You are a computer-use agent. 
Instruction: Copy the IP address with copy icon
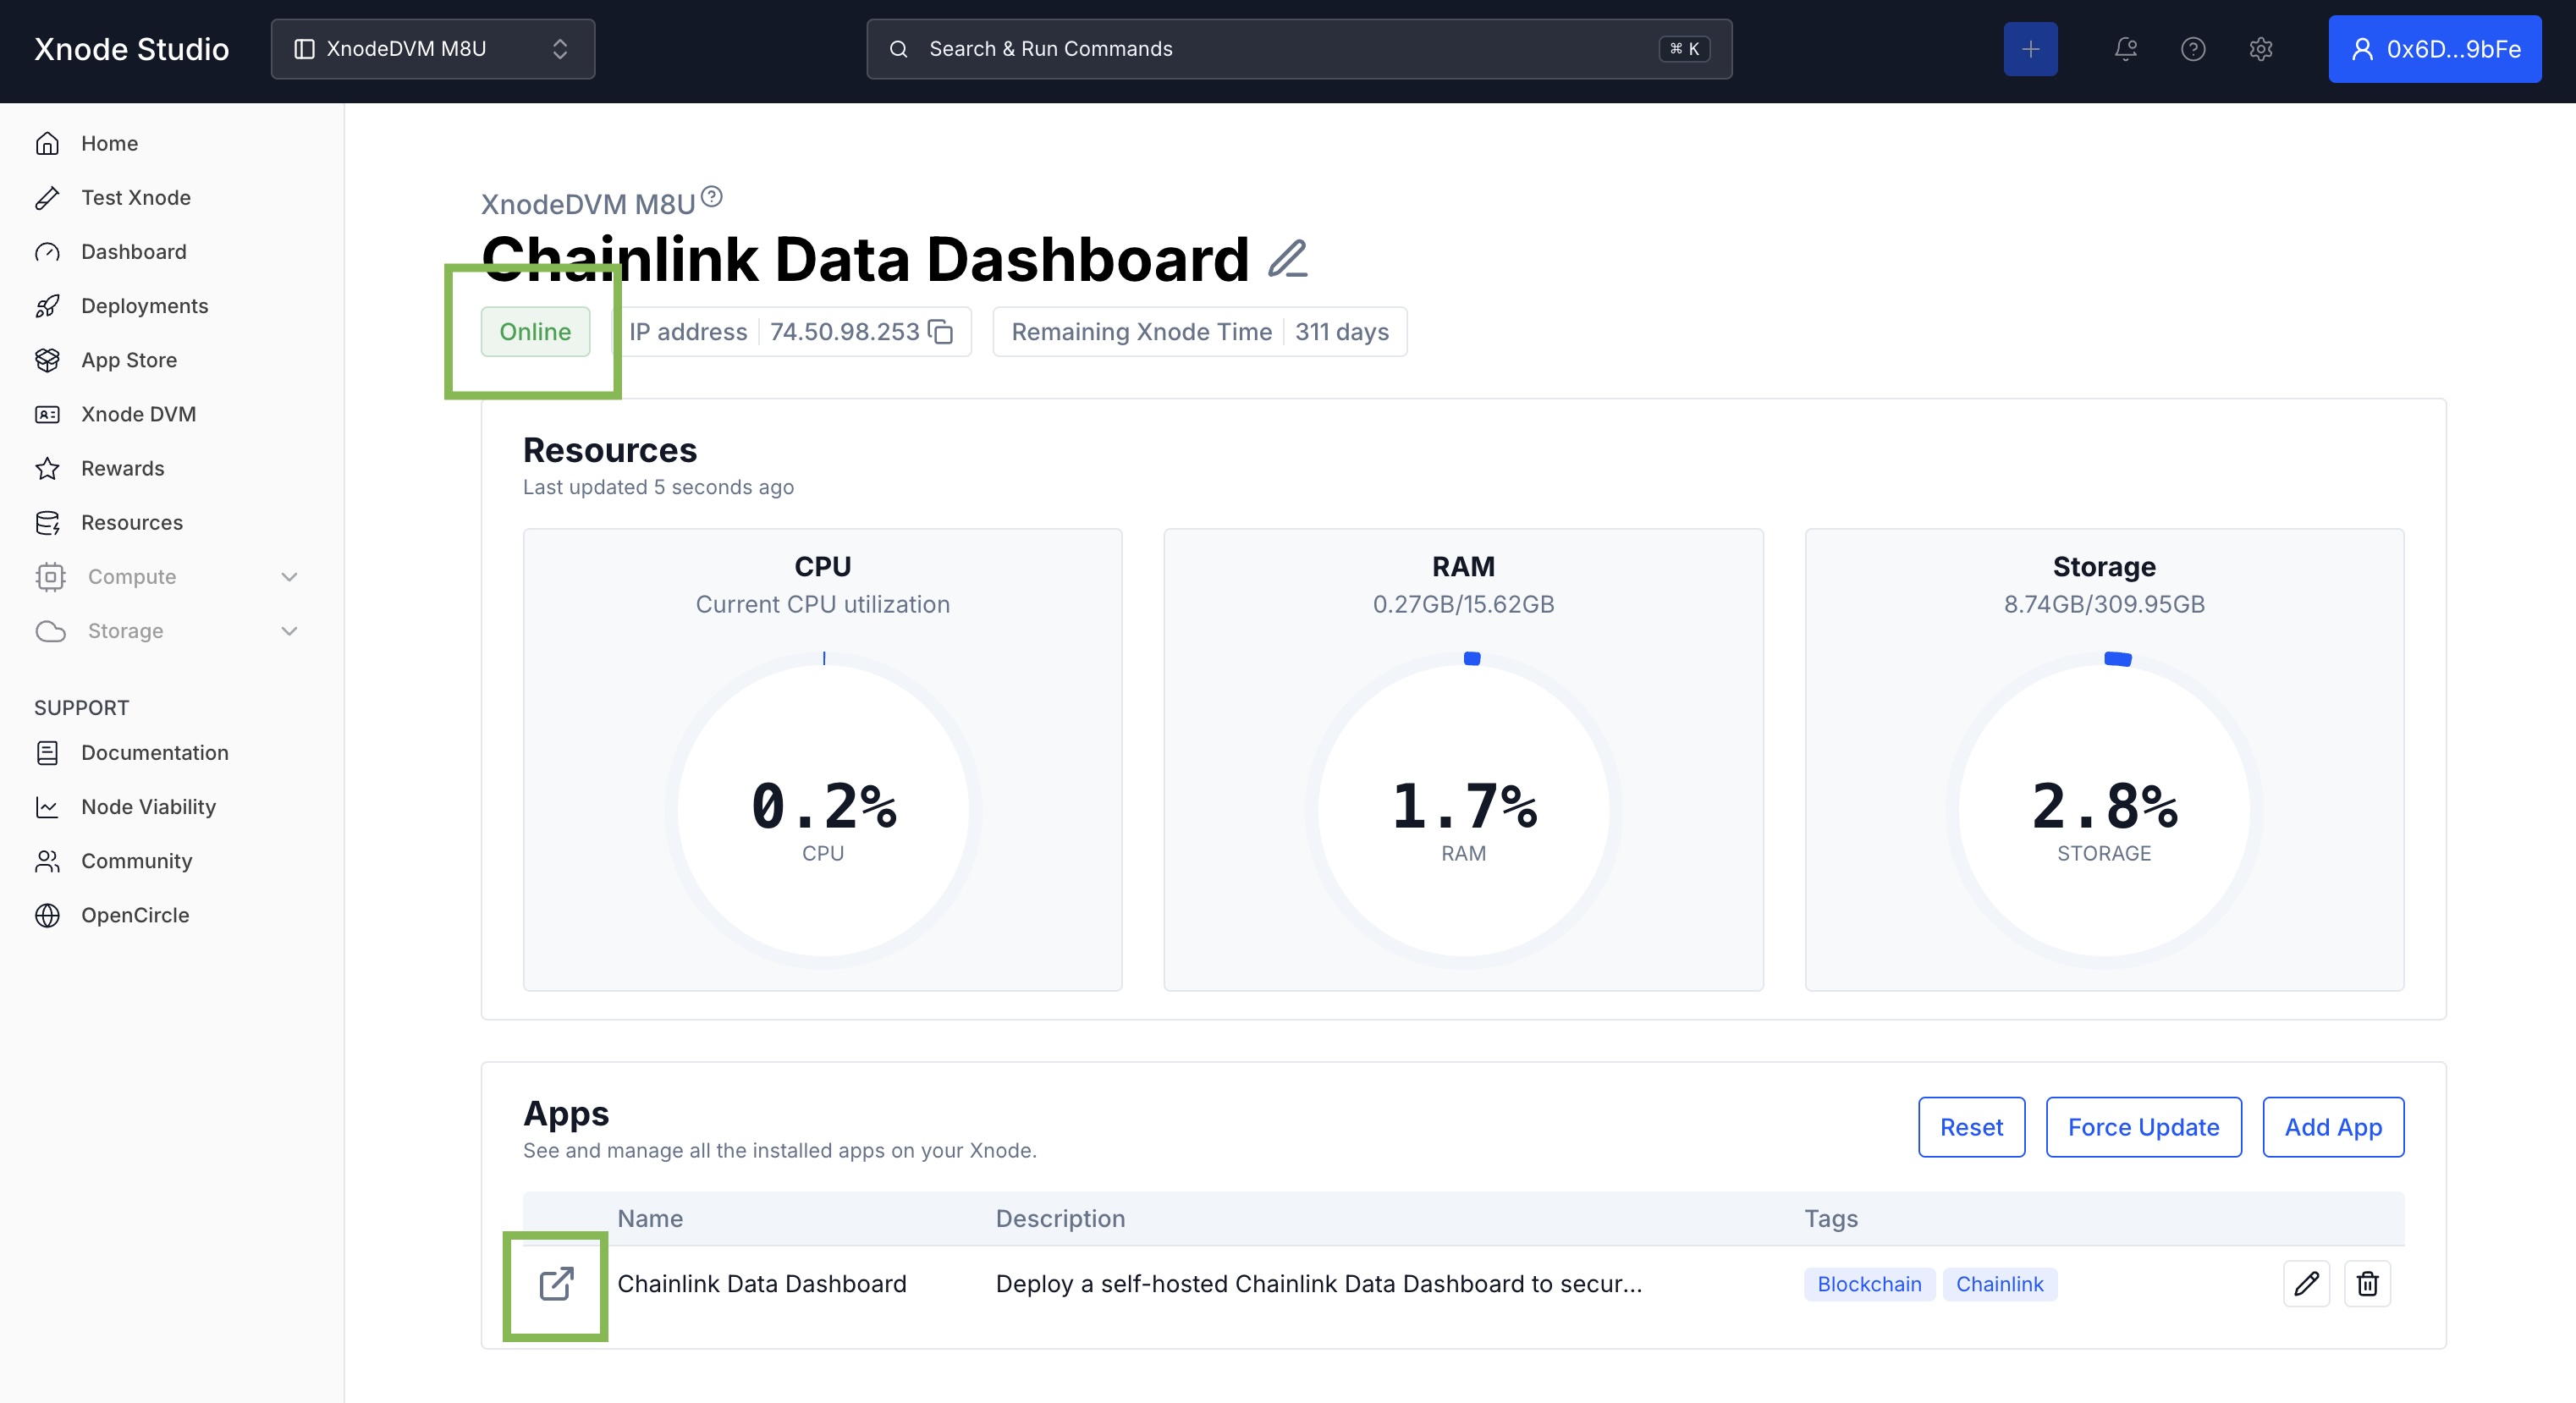(940, 332)
